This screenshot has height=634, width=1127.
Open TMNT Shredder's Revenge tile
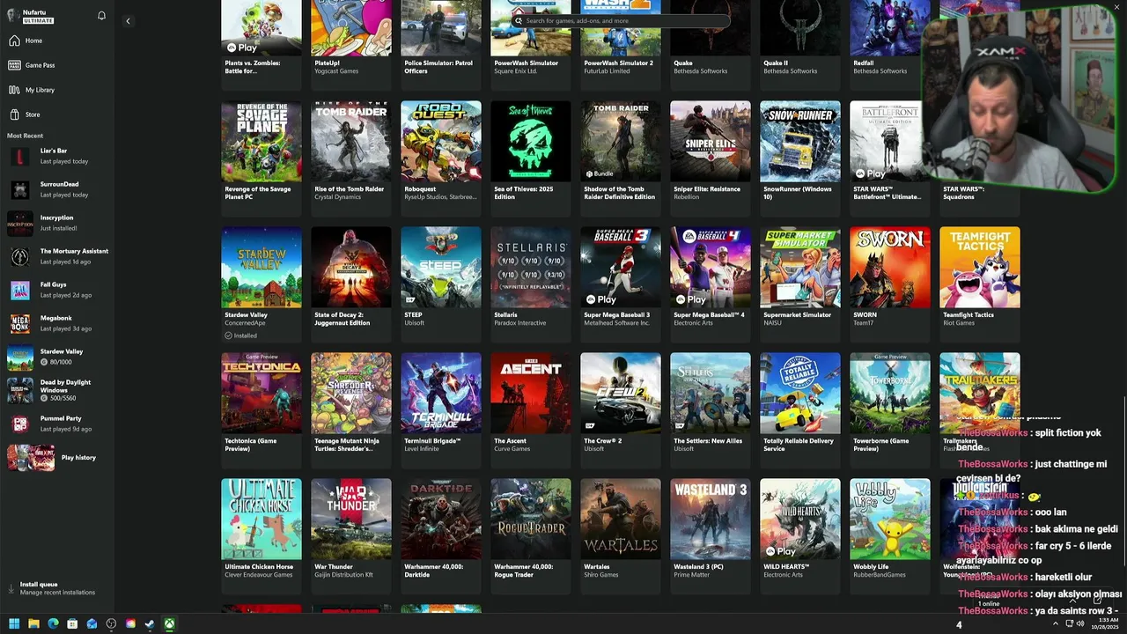pos(351,410)
